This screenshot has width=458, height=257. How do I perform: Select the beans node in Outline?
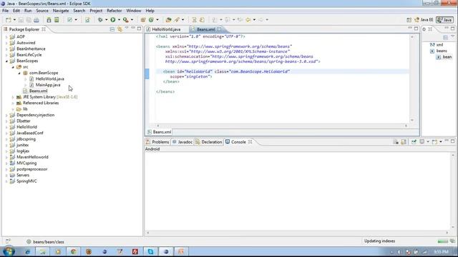[442, 51]
